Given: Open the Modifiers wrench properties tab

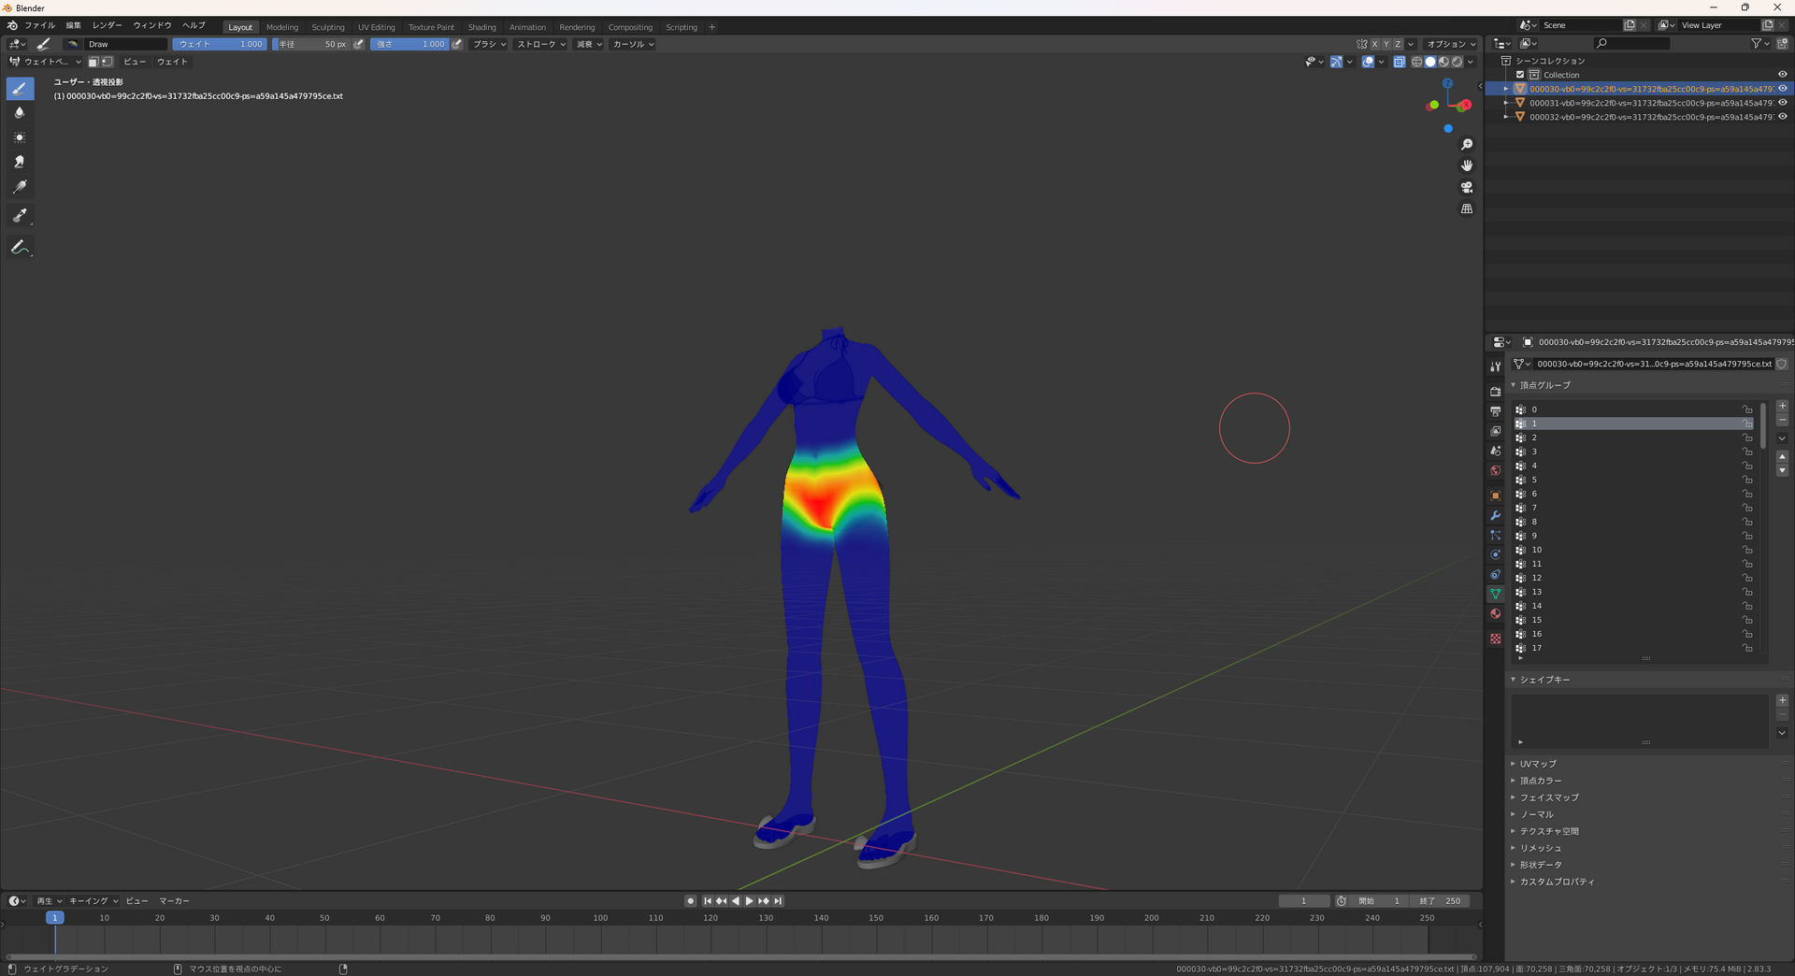Looking at the screenshot, I should (1496, 515).
